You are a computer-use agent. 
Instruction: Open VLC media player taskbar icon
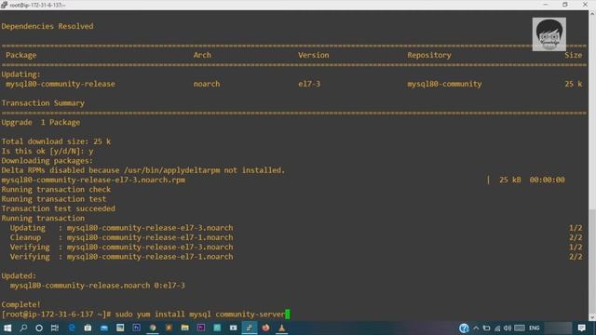(x=281, y=328)
